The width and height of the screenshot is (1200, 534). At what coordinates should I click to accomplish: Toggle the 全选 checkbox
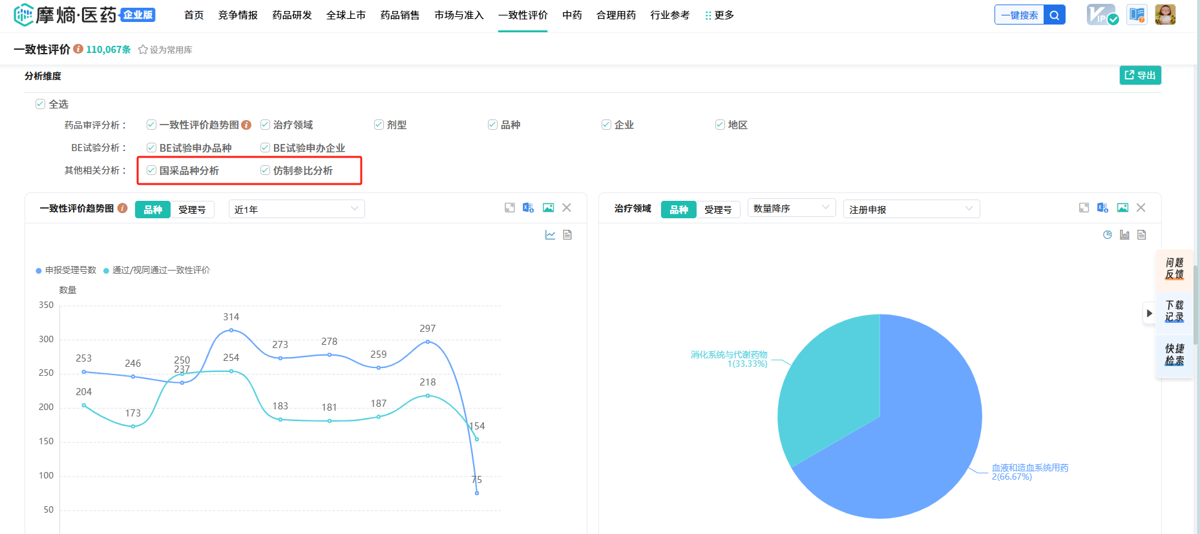pyautogui.click(x=40, y=104)
